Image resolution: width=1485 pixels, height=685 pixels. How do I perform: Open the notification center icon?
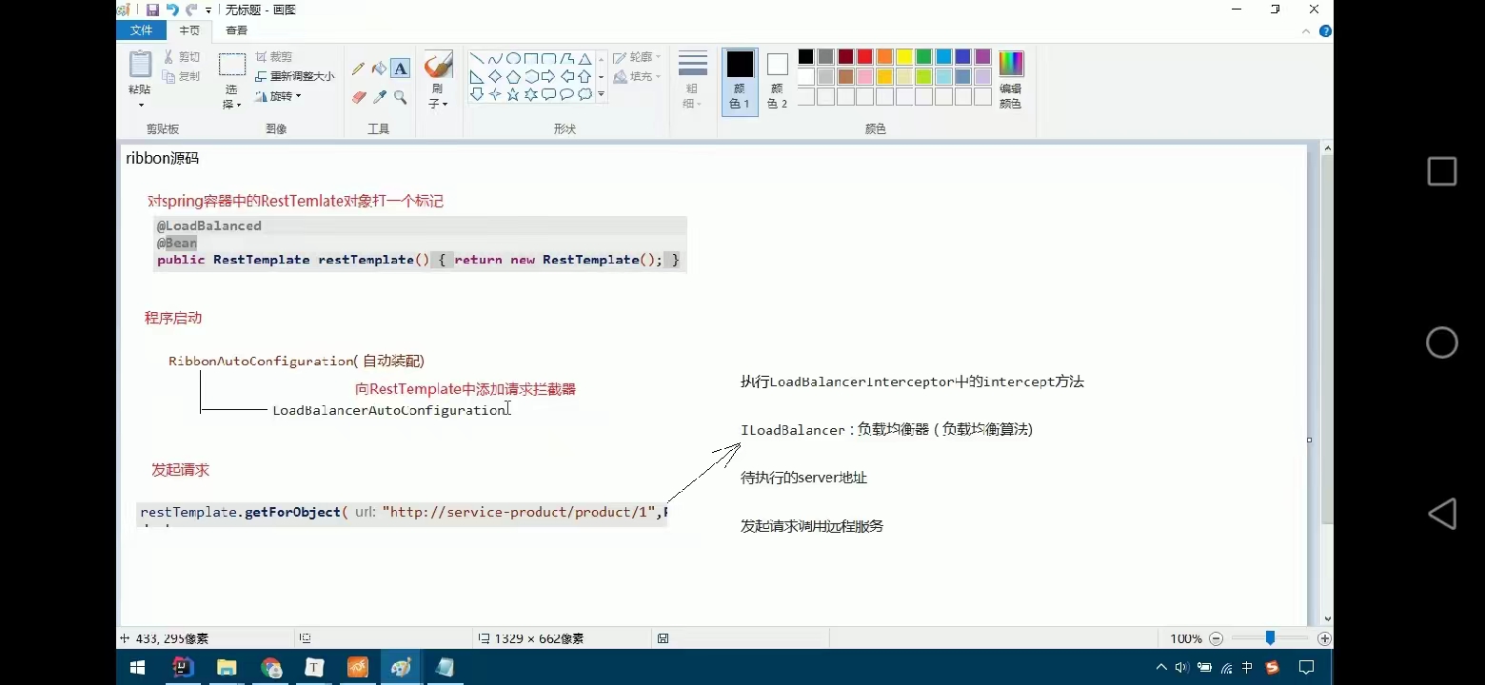point(1307,668)
